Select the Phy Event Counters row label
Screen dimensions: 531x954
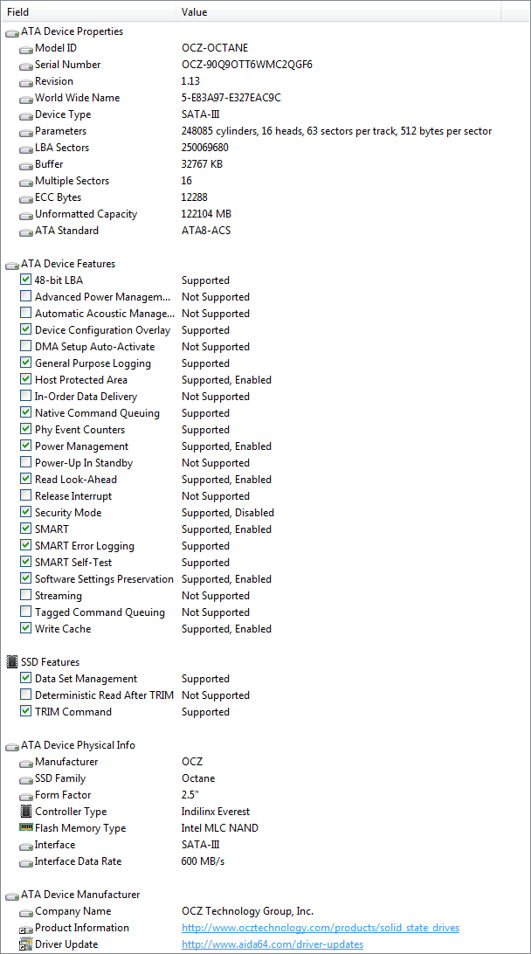click(x=79, y=430)
